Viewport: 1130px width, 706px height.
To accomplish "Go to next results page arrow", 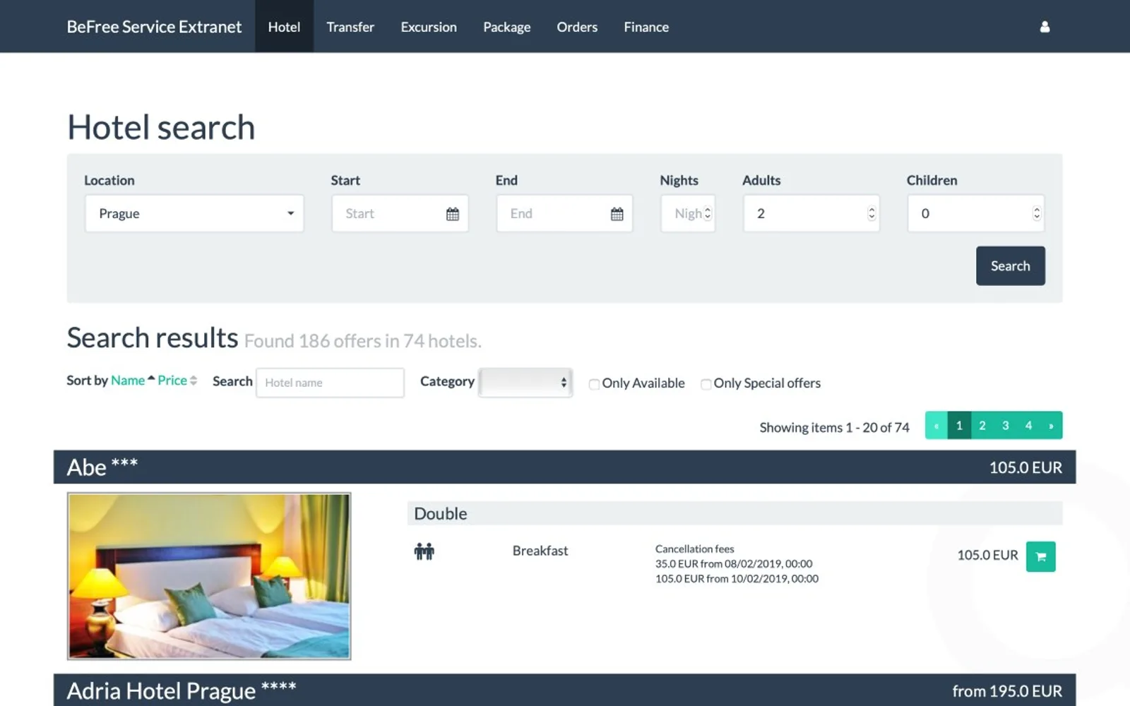I will (x=1051, y=426).
